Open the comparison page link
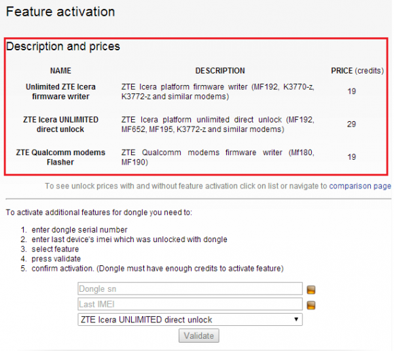The width and height of the screenshot is (394, 351). click(360, 186)
